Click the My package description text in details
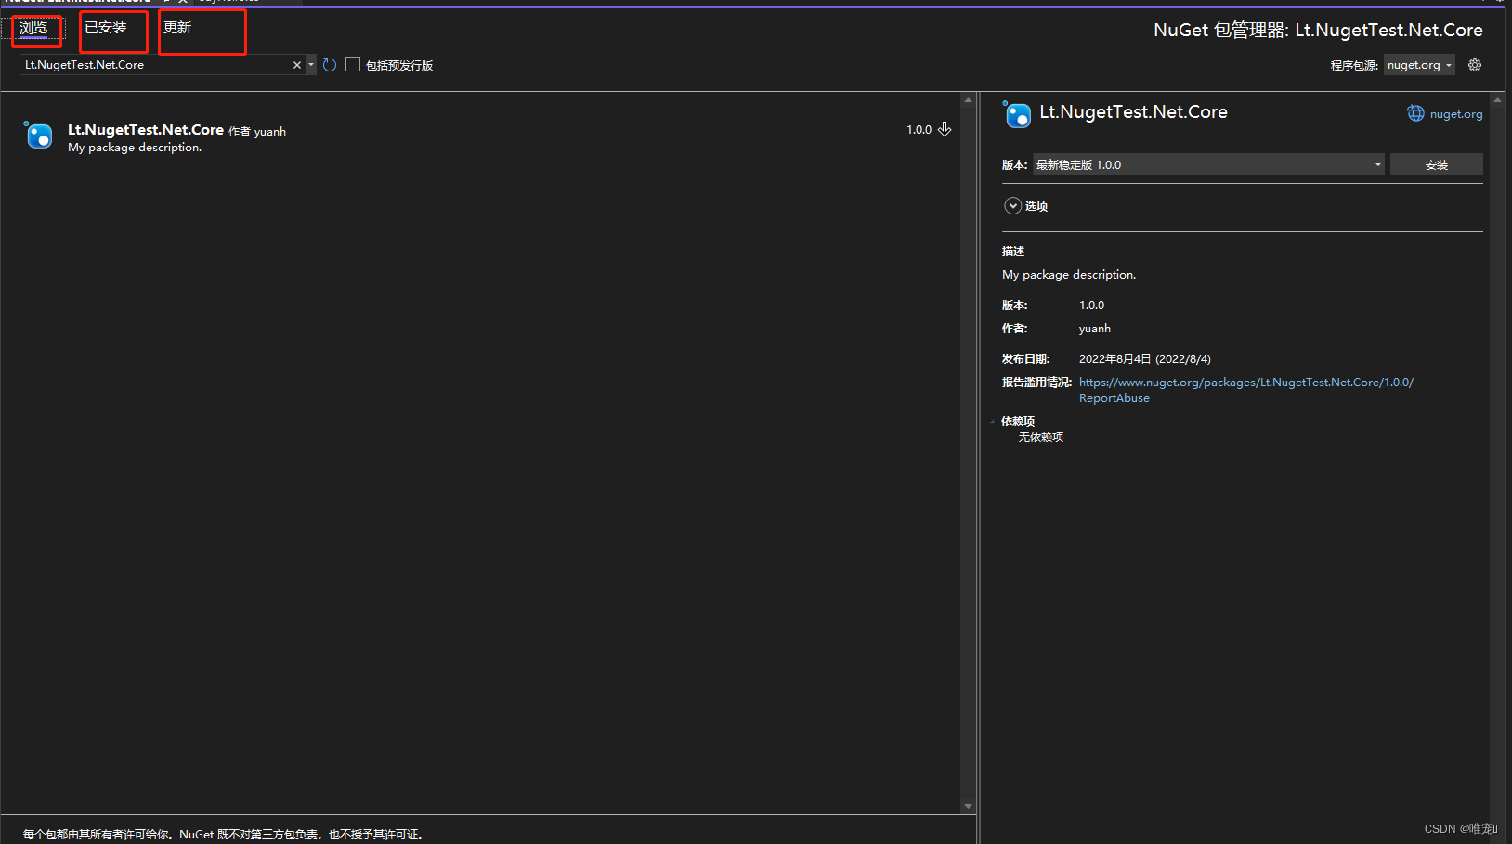Image resolution: width=1512 pixels, height=844 pixels. pyautogui.click(x=1069, y=274)
